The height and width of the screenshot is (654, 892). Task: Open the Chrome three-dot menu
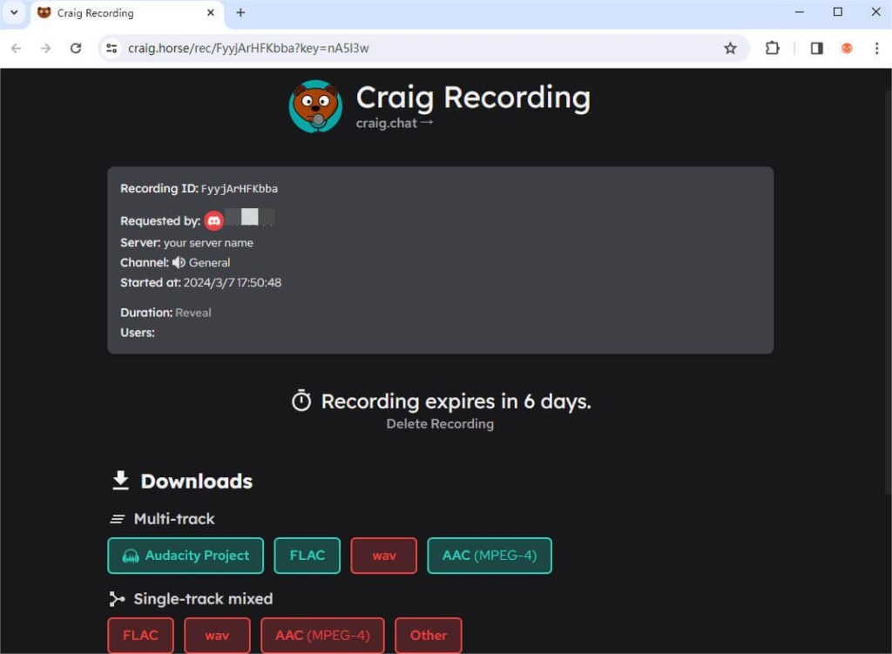875,49
